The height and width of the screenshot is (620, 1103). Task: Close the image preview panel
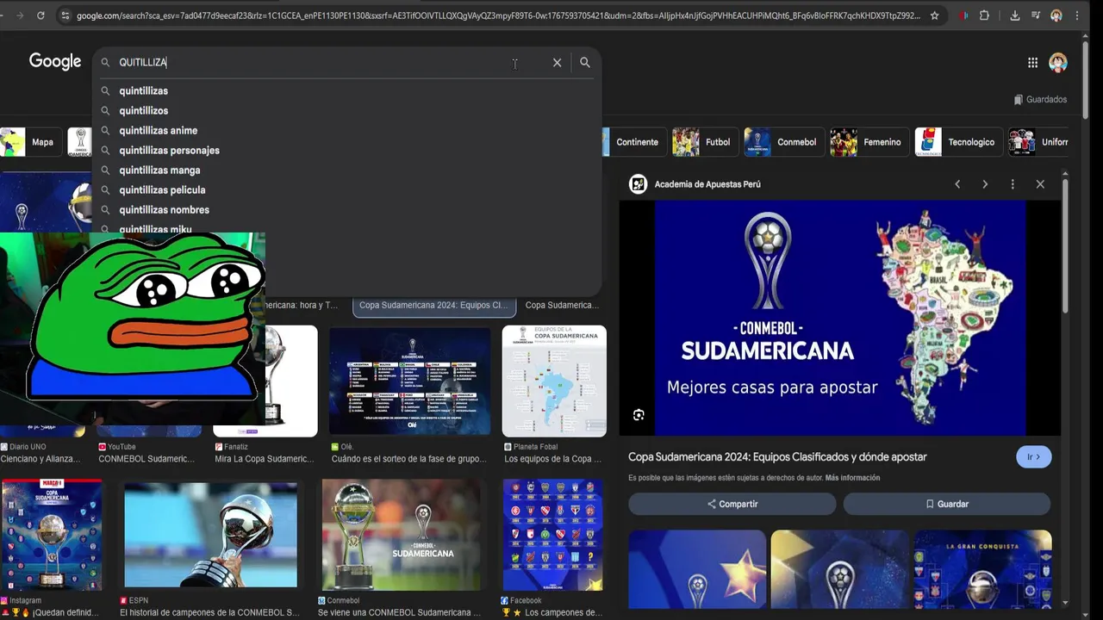(1040, 184)
